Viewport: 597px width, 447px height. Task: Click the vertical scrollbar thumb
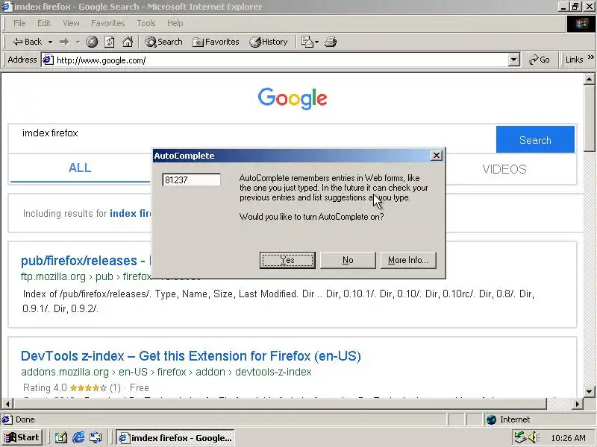(x=589, y=118)
